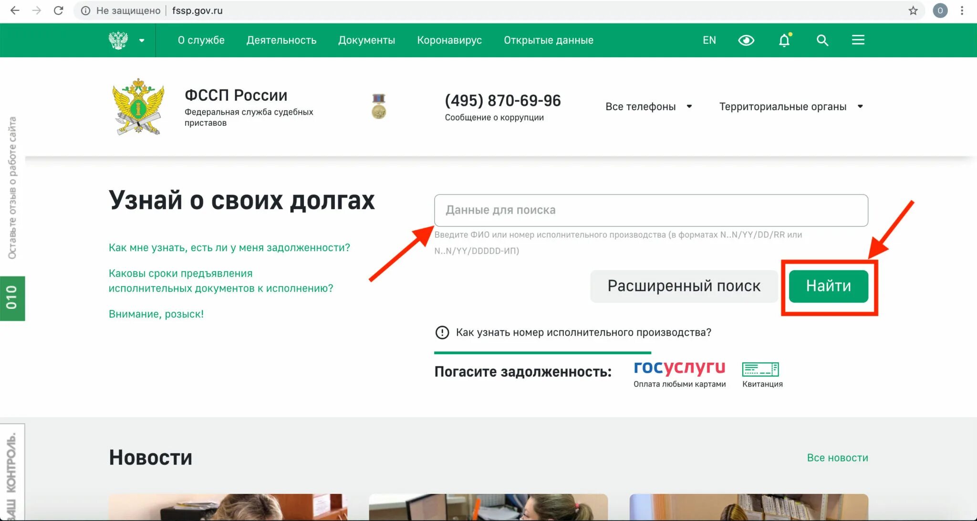
Task: Click the 'Расширенный поиск' button
Action: pyautogui.click(x=684, y=286)
